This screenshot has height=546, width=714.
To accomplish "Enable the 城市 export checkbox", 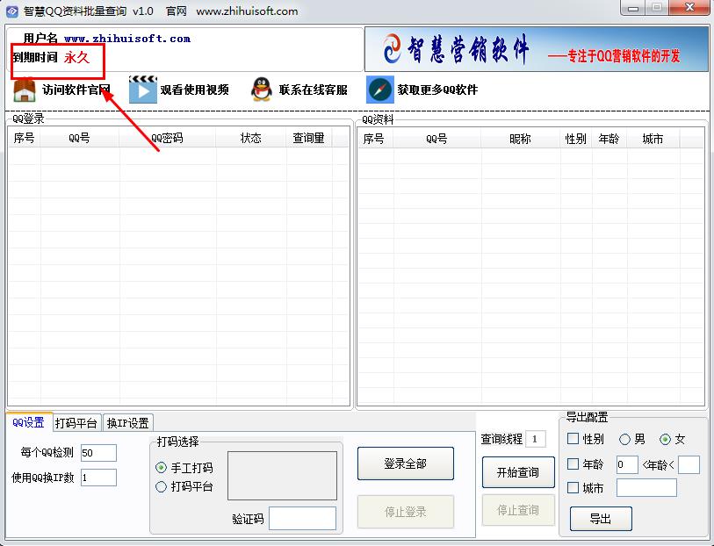I will pyautogui.click(x=573, y=488).
